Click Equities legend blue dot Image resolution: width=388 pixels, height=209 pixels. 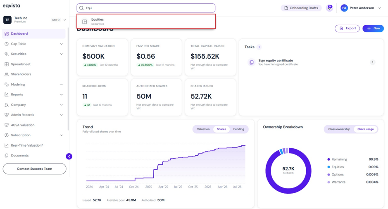[328, 167]
